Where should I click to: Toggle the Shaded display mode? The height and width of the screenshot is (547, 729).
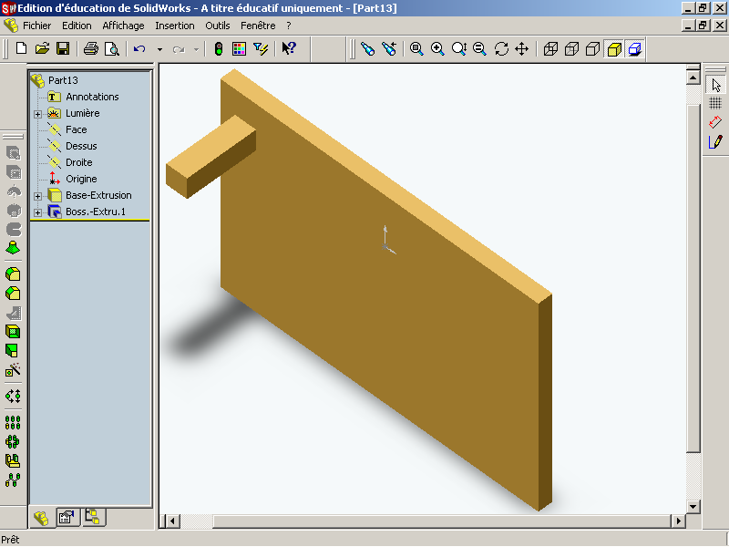(x=614, y=48)
